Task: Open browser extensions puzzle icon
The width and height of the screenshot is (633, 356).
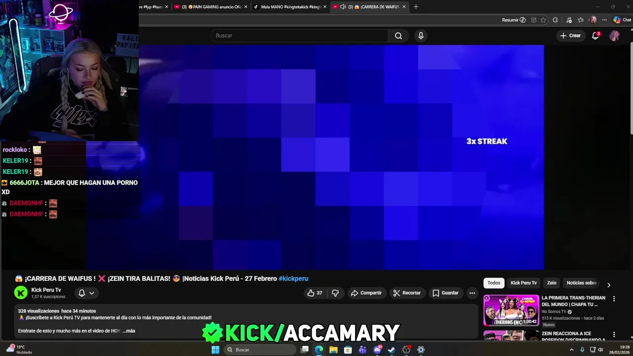Action: coord(555,20)
